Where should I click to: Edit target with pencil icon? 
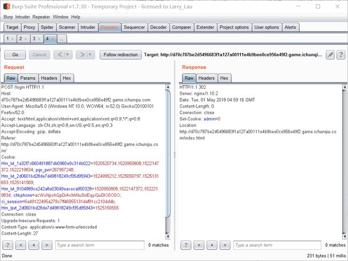[x=330, y=55]
